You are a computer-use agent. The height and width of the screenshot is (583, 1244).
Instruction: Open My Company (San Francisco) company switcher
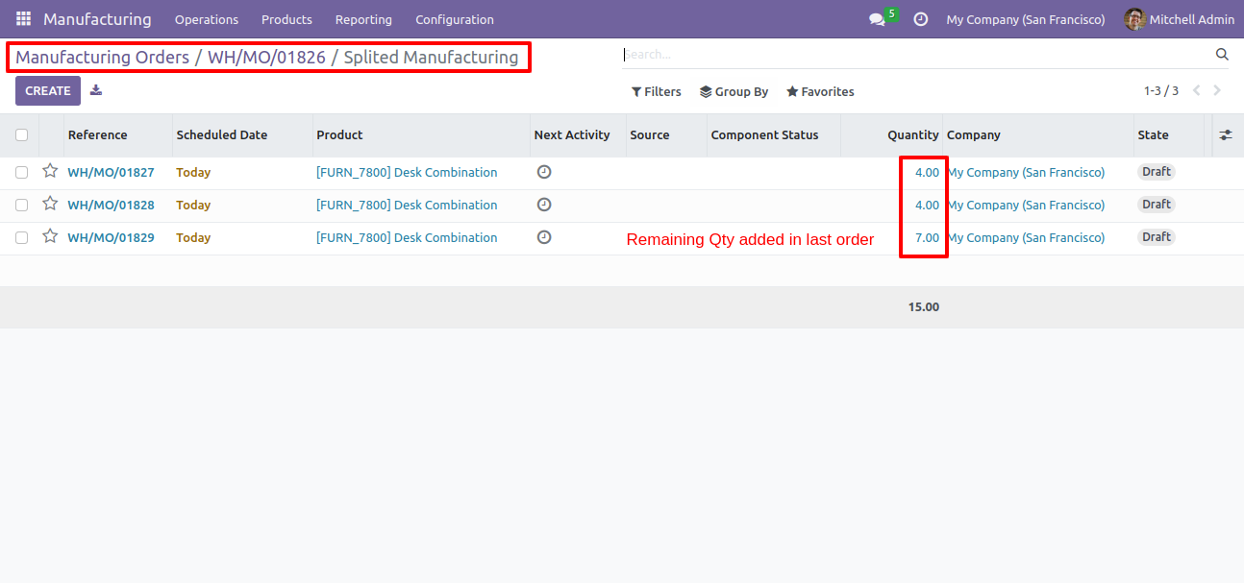1026,19
